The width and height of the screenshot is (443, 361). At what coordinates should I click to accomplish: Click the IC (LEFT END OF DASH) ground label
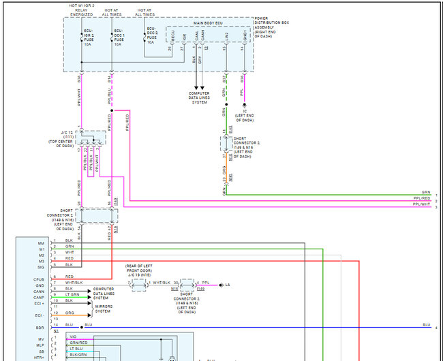pyautogui.click(x=245, y=116)
